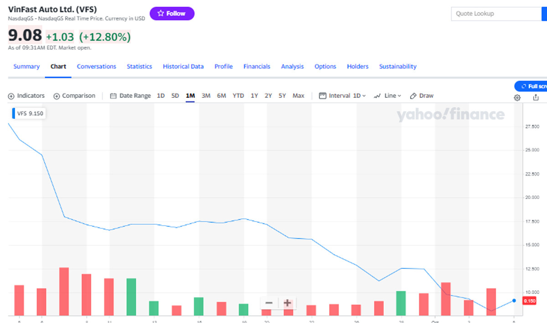Follow the VinFast stock

coord(172,14)
